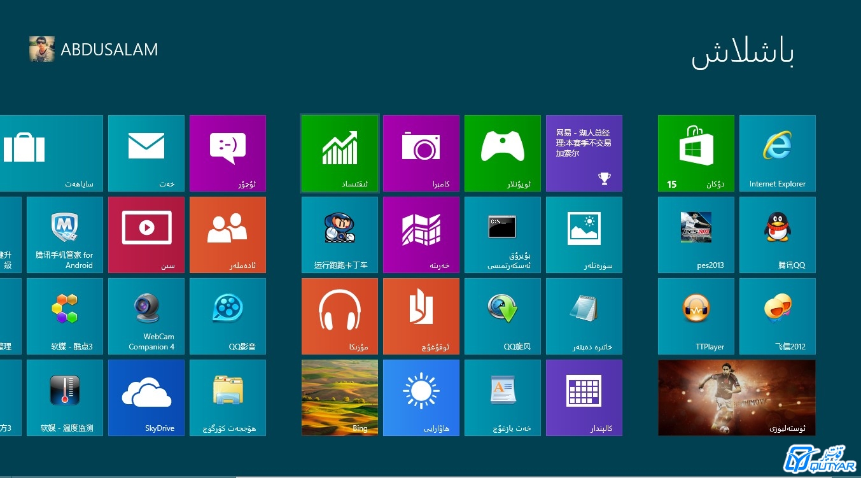Open the 软媒 - 酷点3 tile
Viewport: 861px width, 478px height.
point(65,316)
